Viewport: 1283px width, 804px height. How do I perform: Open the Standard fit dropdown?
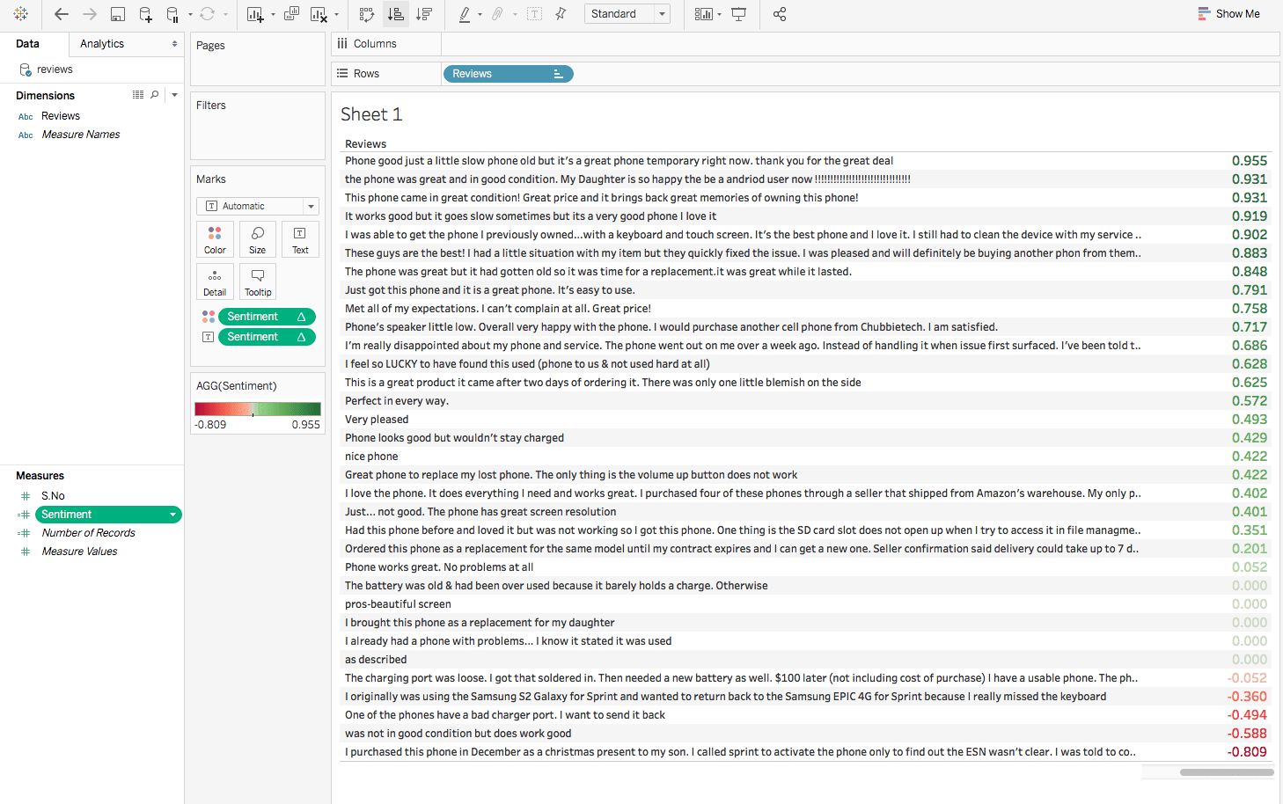[627, 14]
